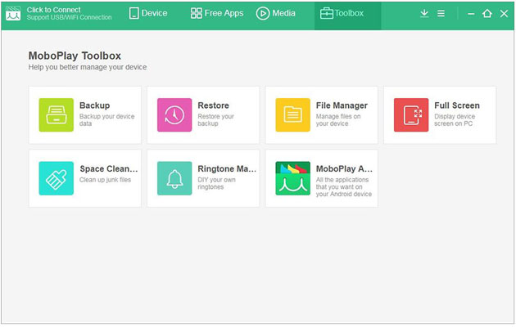Switch to the Device tab
Image resolution: width=516 pixels, height=327 pixels.
click(148, 13)
